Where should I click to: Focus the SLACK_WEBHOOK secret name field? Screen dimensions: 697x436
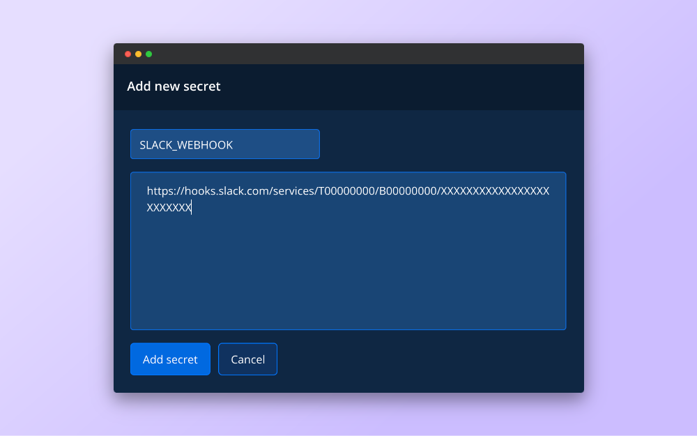pos(225,144)
